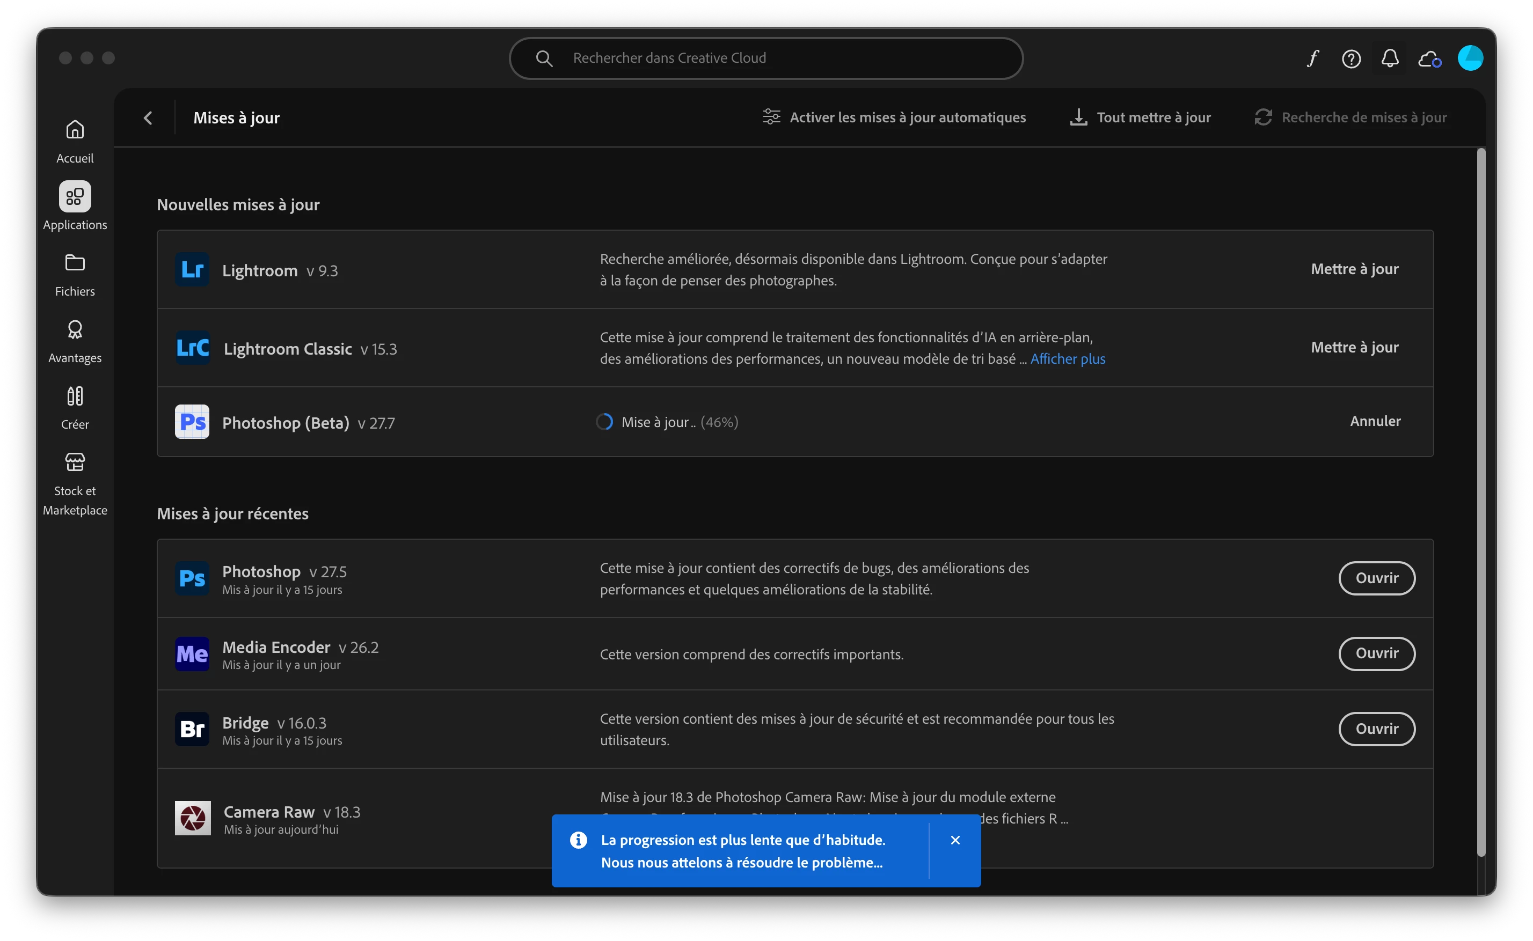Screen dimensions: 1533x941
Task: Focus the Creative Cloud search field
Action: pyautogui.click(x=766, y=58)
